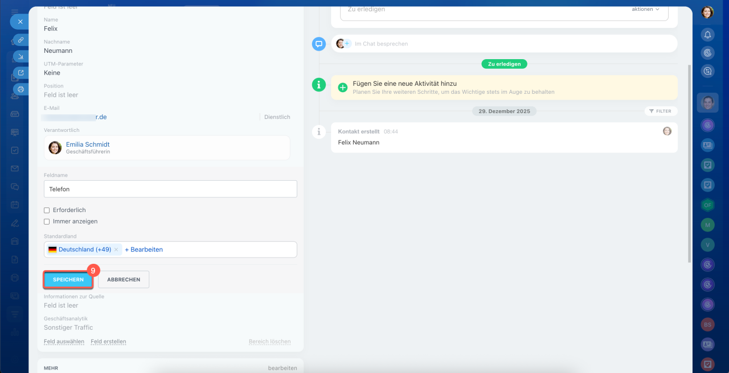Toggle the Immer anzeigen checkbox
This screenshot has height=373, width=729.
click(47, 222)
